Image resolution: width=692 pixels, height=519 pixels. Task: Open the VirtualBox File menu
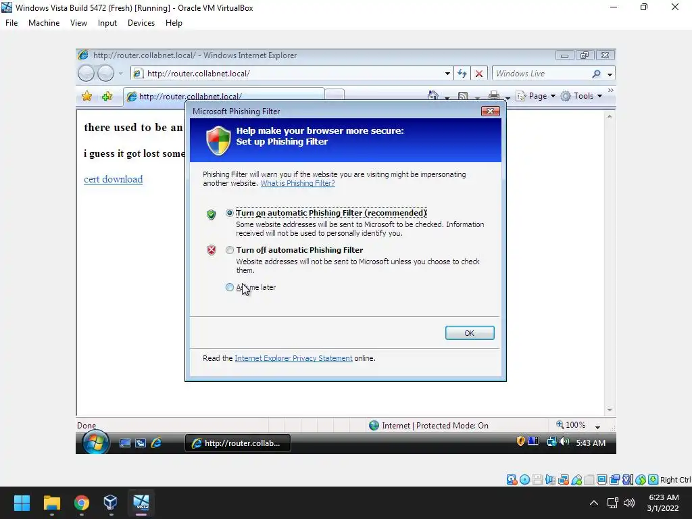point(11,23)
